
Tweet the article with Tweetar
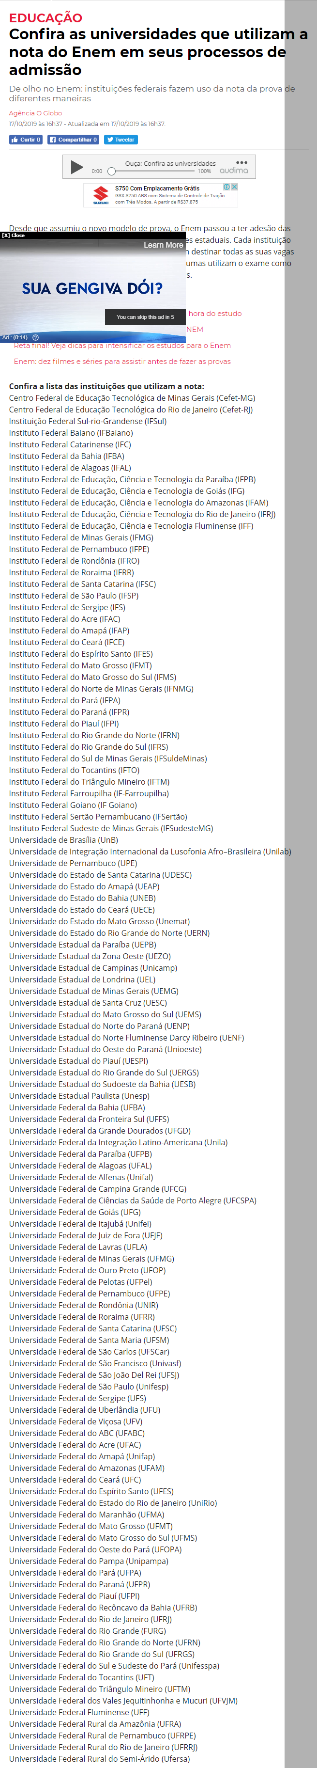coord(121,139)
